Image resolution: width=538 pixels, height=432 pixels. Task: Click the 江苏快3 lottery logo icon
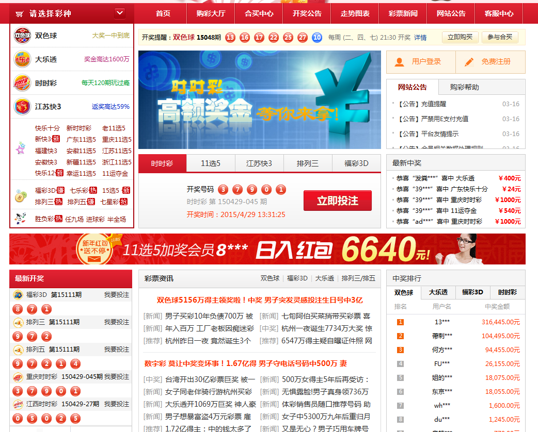[x=22, y=107]
